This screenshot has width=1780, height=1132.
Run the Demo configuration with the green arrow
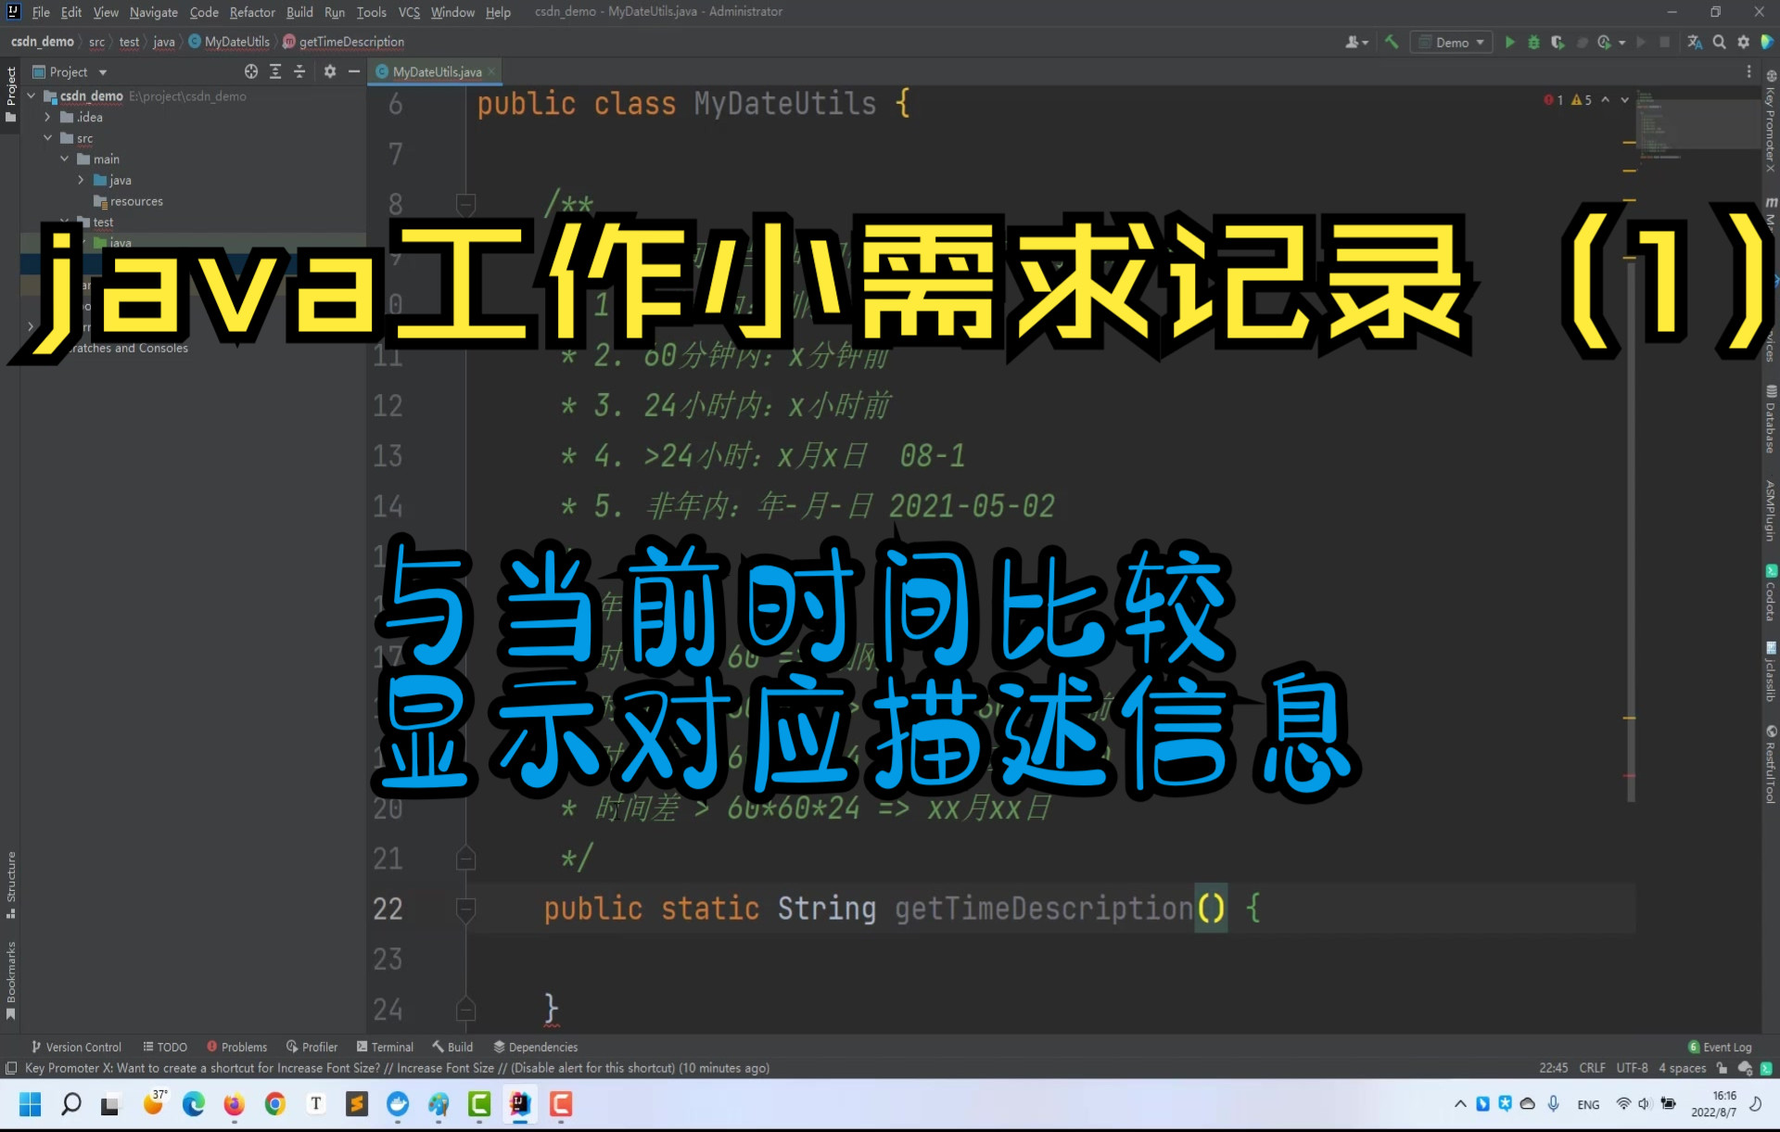[1509, 42]
